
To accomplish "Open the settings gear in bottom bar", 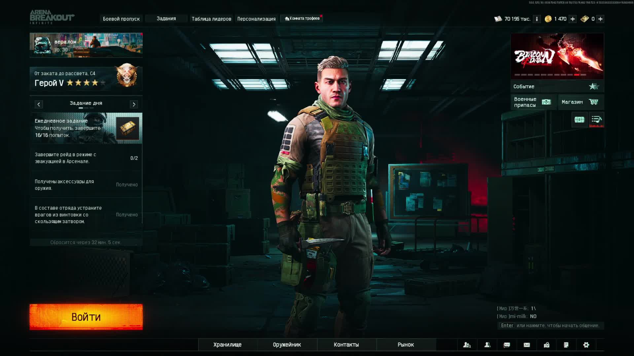I will [x=586, y=345].
